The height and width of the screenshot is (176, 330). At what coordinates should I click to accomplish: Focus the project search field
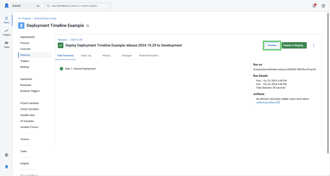78,6
